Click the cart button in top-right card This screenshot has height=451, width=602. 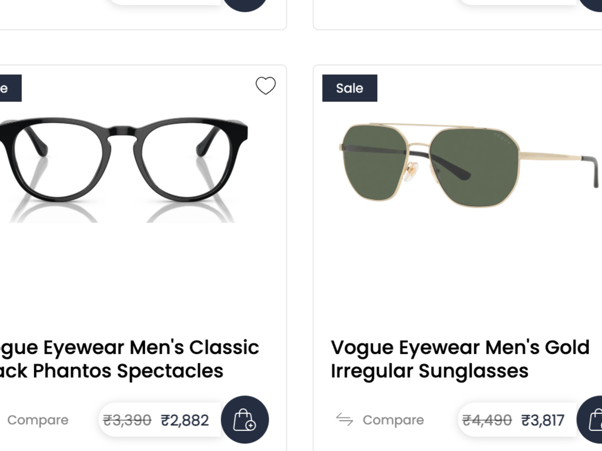click(x=590, y=5)
